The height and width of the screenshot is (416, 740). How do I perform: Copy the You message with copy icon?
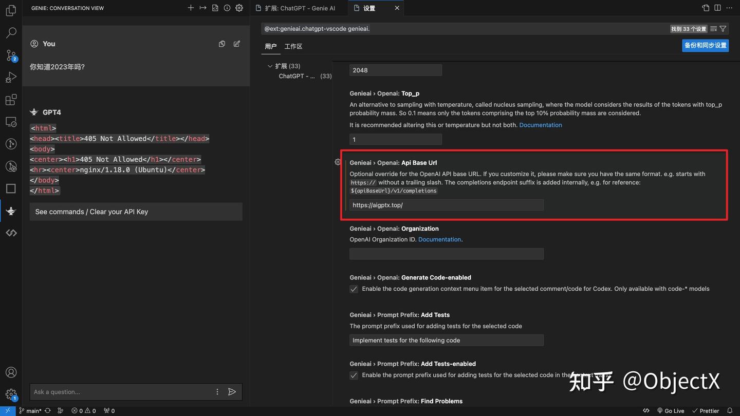coord(222,44)
